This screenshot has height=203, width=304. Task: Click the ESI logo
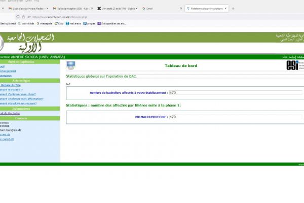click(292, 65)
